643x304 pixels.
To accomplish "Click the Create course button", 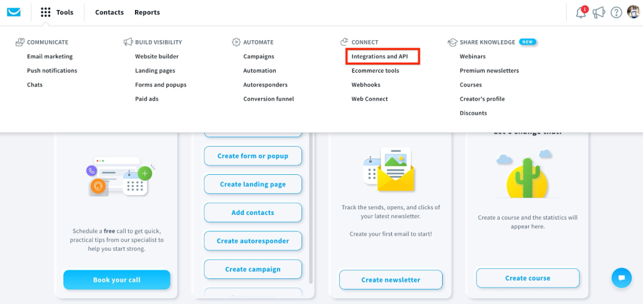I will pos(527,278).
